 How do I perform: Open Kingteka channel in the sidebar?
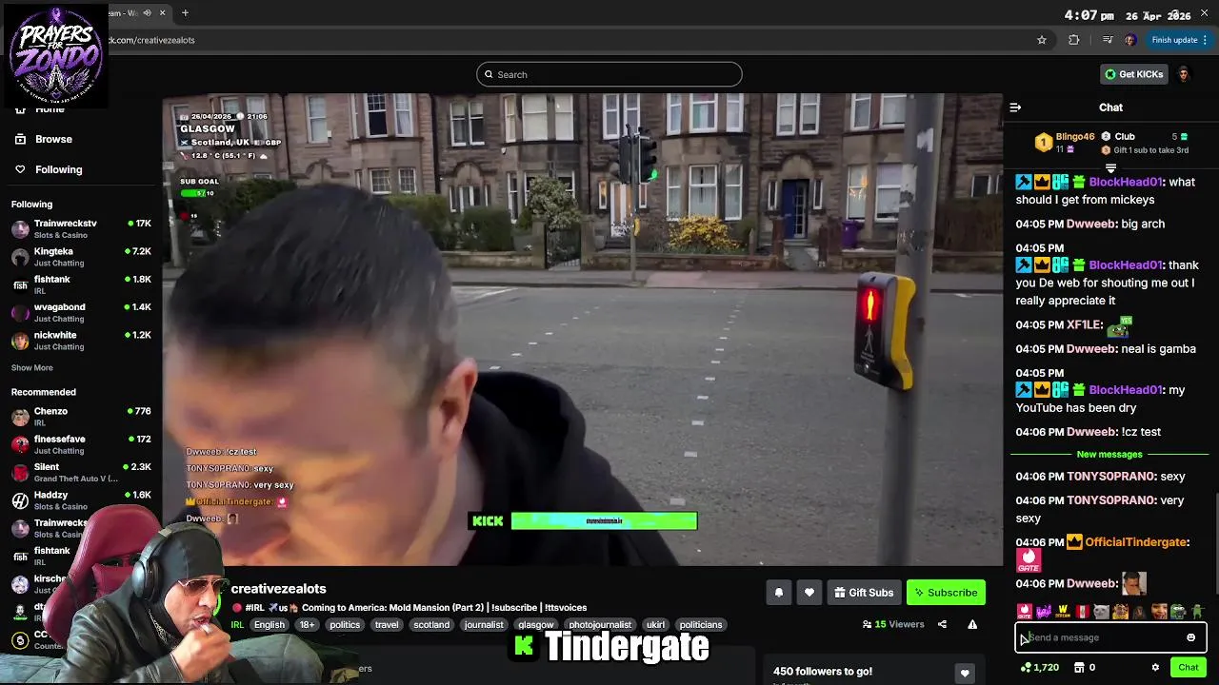click(81, 257)
